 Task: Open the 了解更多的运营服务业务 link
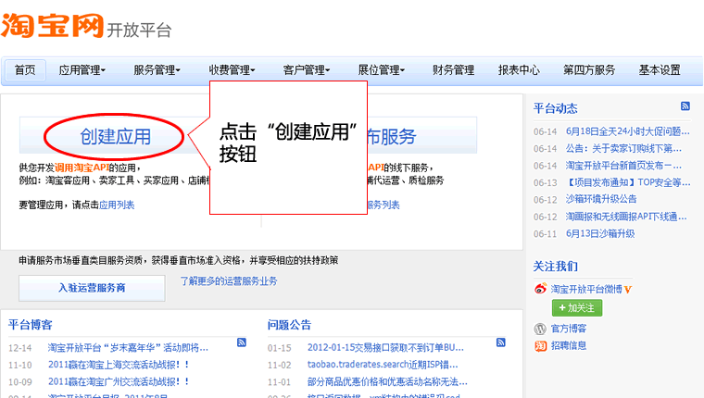click(x=229, y=281)
